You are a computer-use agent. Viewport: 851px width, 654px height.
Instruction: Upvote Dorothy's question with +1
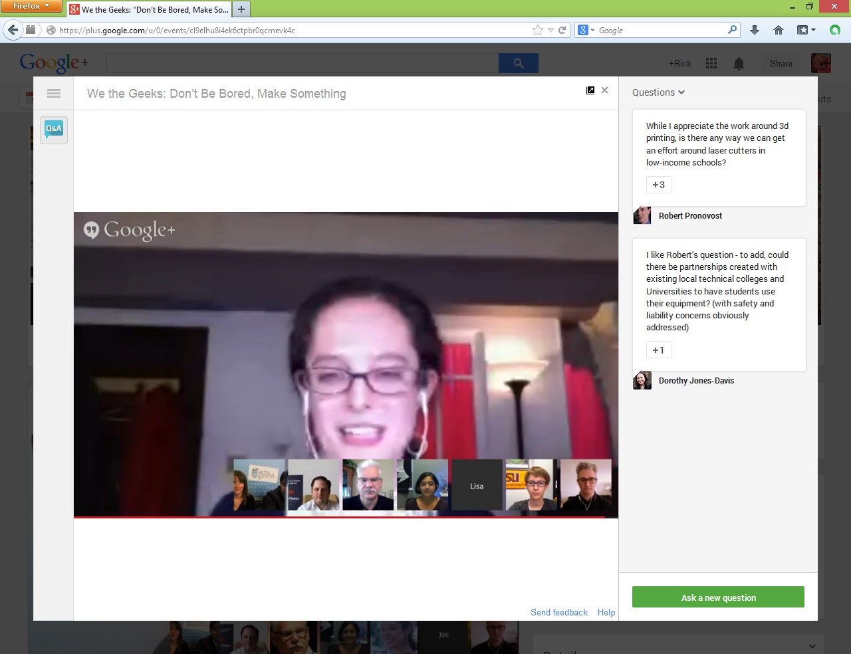658,350
